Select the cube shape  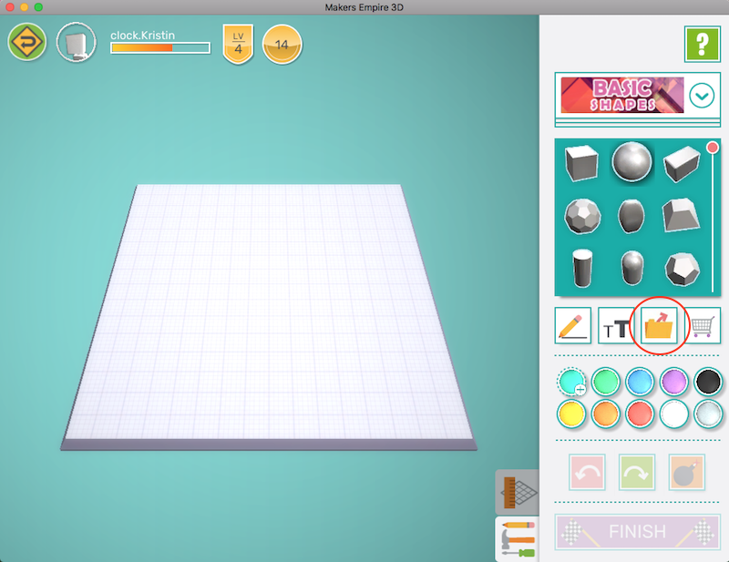[x=581, y=162]
